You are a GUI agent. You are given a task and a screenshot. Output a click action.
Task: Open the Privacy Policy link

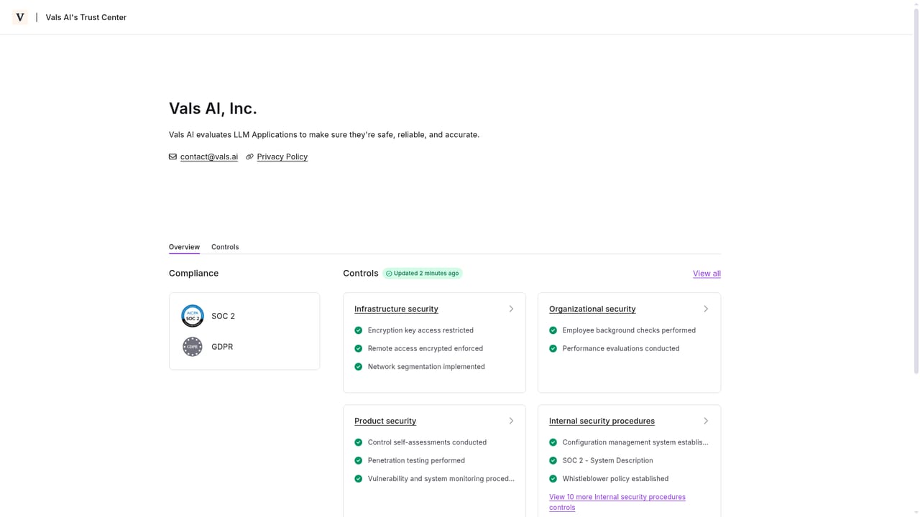coord(282,157)
